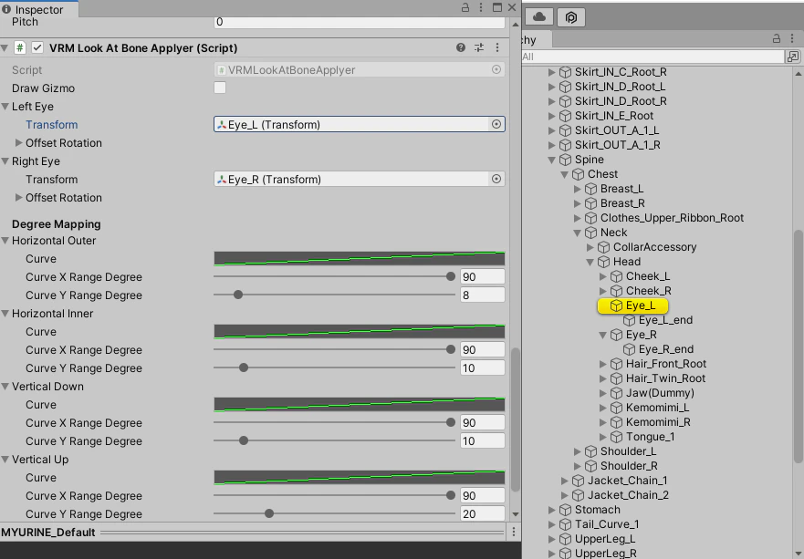Edit the Pitch value field
Viewport: 804px width, 559px height.
pyautogui.click(x=360, y=22)
